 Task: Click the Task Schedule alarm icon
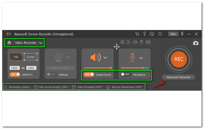(x=74, y=87)
